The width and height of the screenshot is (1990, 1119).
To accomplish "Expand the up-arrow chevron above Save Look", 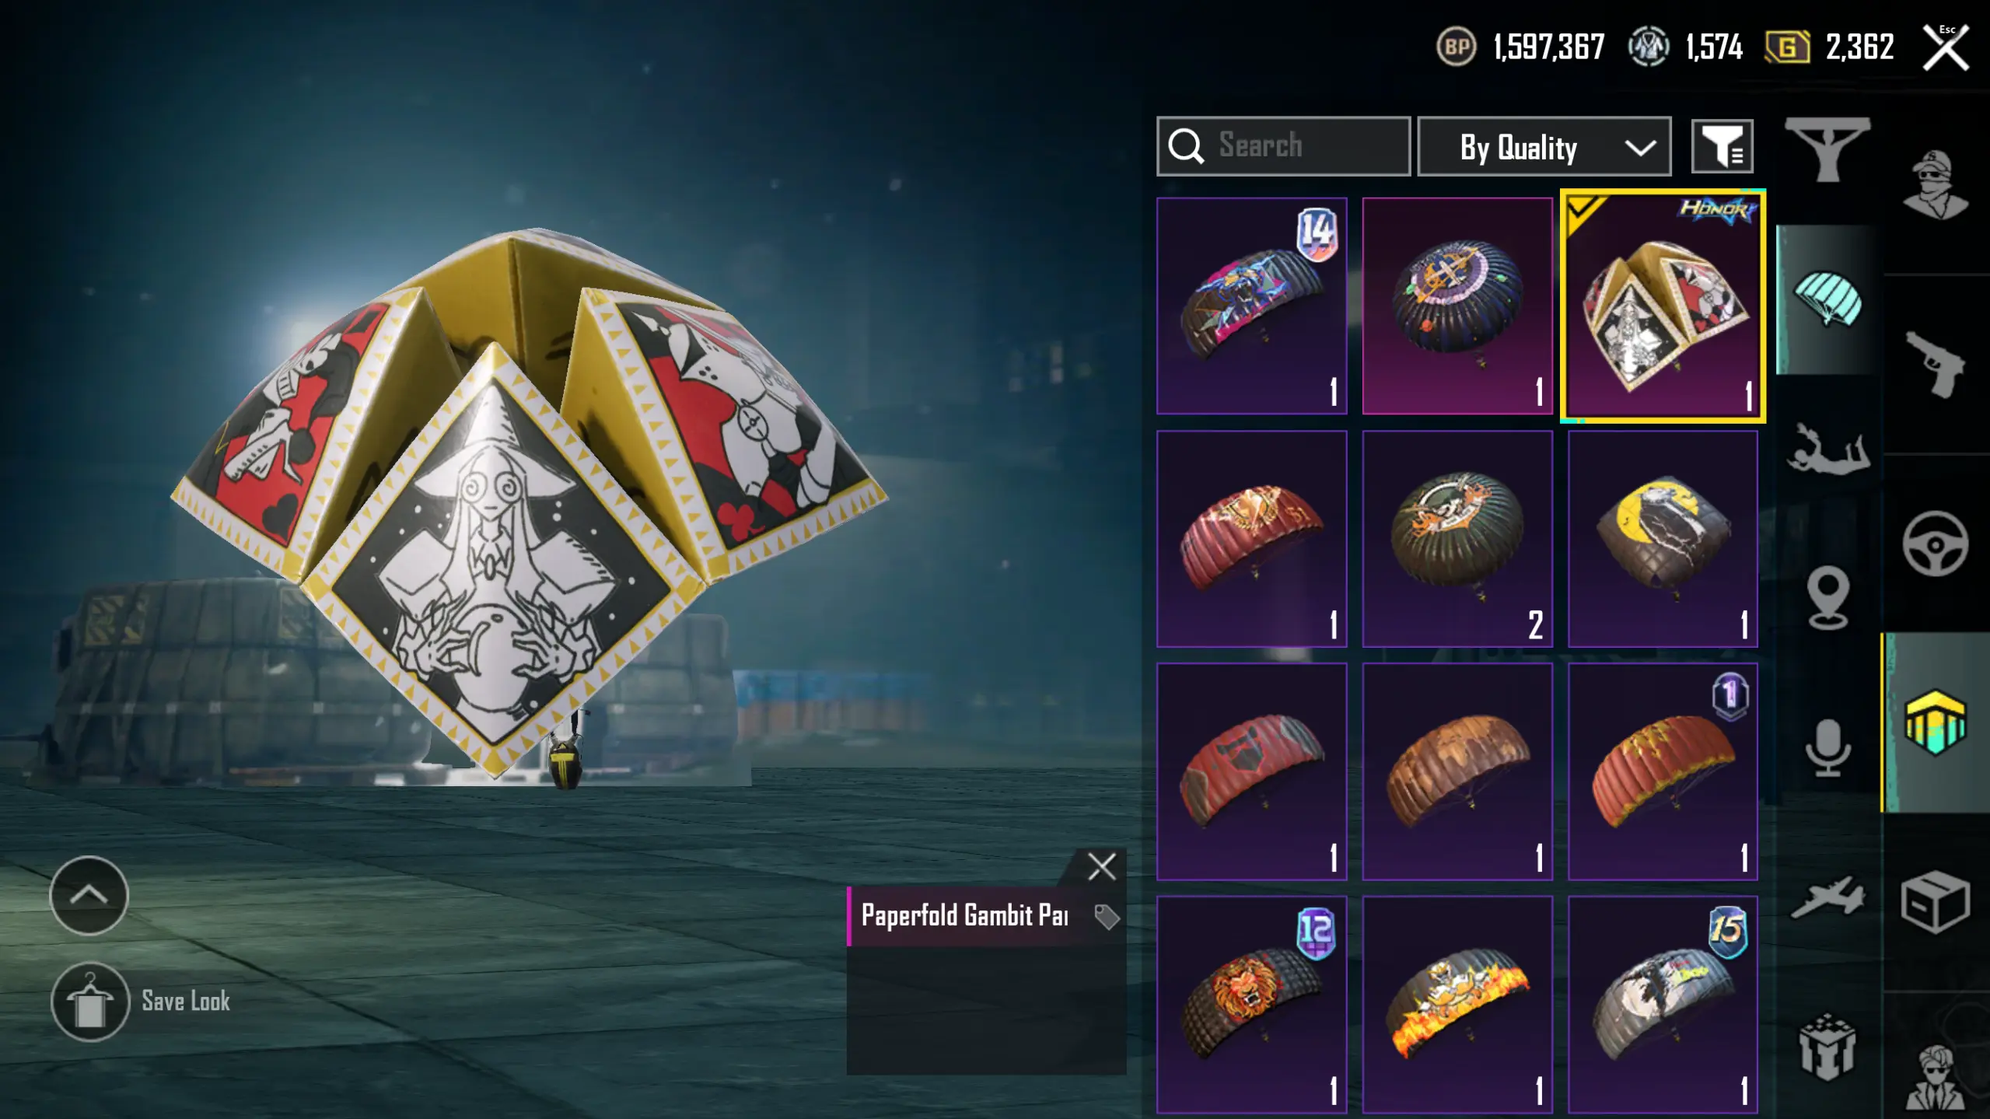I will click(x=89, y=895).
